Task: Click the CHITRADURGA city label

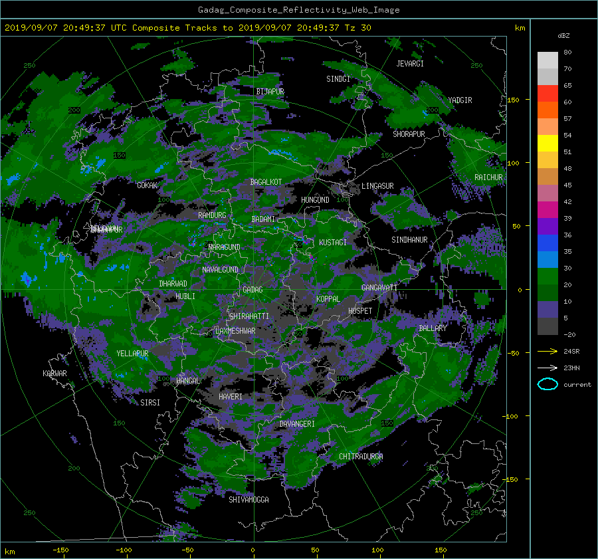Action: (361, 457)
